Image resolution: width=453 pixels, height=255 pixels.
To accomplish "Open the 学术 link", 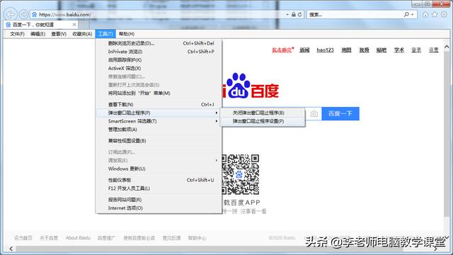I will pos(399,50).
